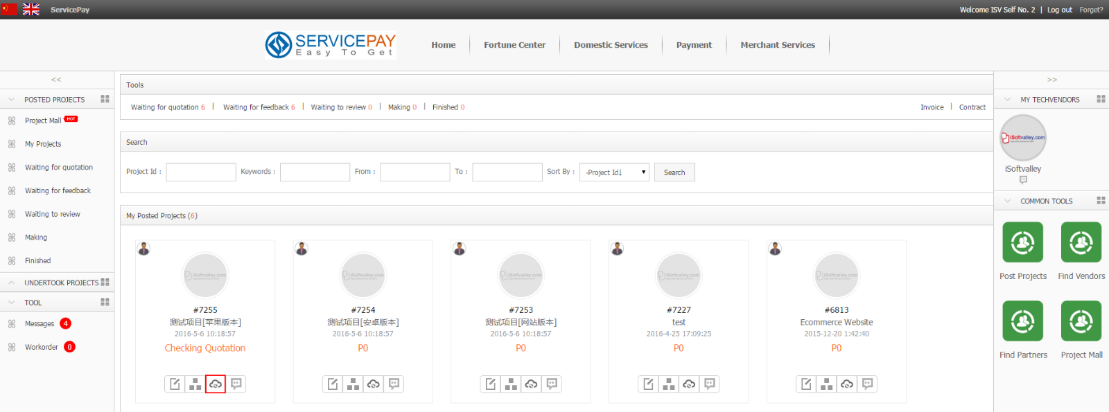Click the message icon under iSoftvalley vendor
1109x412 pixels.
coord(1023,180)
